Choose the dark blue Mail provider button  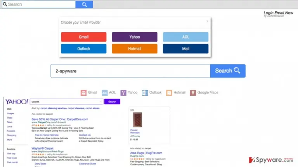click(x=185, y=48)
